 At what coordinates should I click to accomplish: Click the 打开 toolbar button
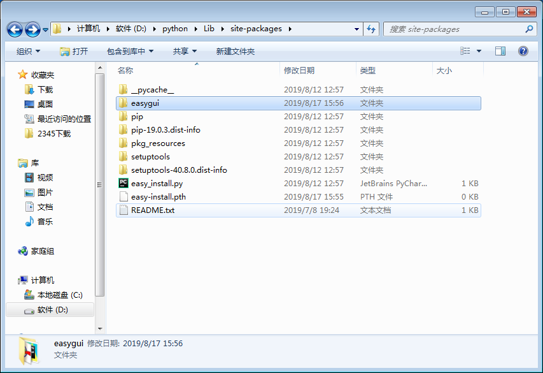pyautogui.click(x=74, y=51)
